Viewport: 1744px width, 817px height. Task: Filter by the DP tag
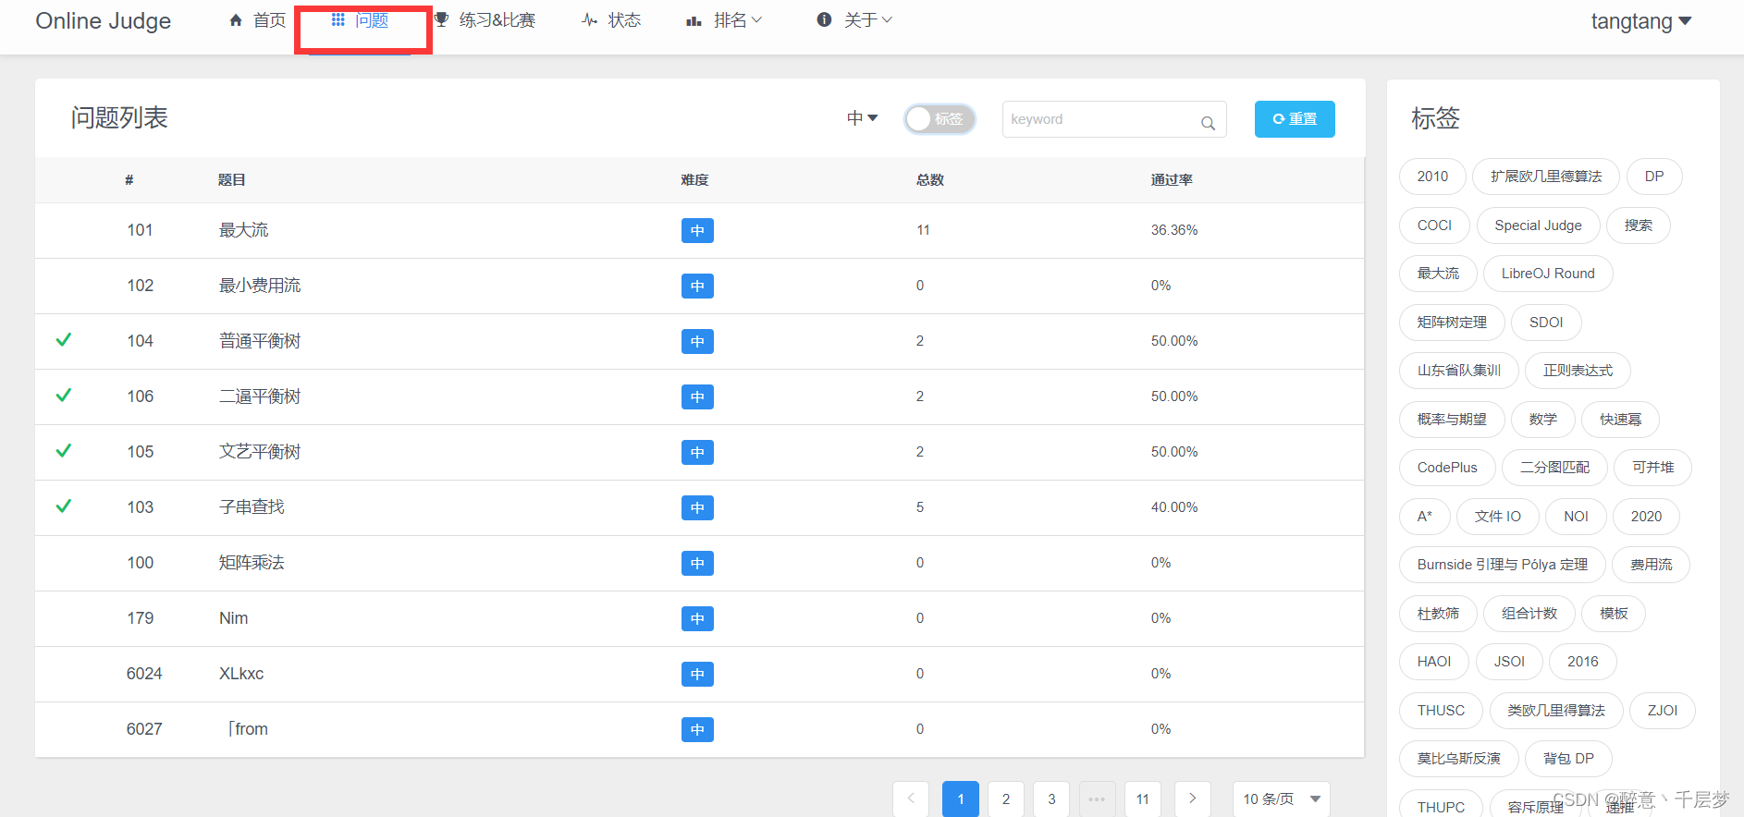click(1654, 177)
